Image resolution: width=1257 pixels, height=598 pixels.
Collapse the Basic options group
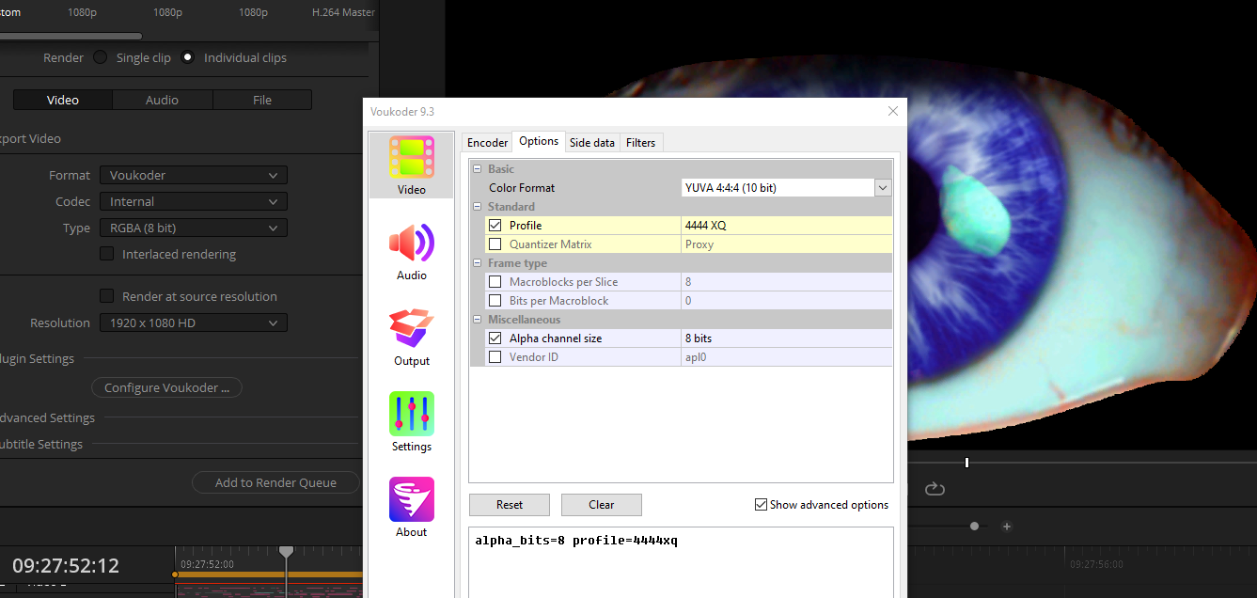coord(478,169)
